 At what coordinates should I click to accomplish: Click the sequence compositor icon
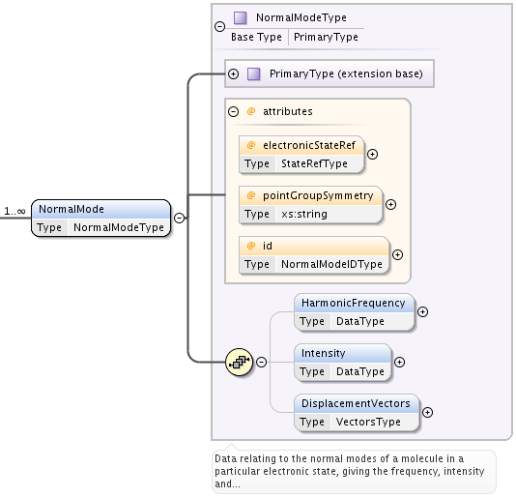tap(240, 363)
